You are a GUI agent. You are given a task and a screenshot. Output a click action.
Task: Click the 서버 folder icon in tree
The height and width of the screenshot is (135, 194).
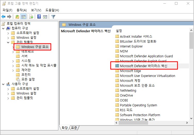pyautogui.click(x=18, y=56)
